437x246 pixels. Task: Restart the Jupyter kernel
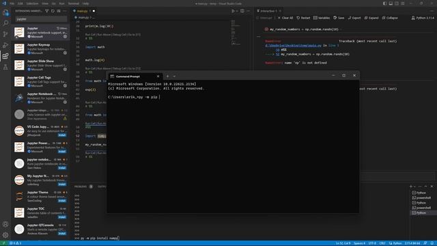pyautogui.click(x=303, y=18)
